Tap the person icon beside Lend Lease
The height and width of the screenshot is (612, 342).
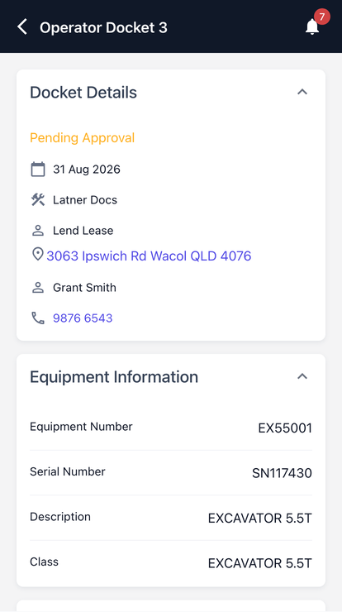38,230
